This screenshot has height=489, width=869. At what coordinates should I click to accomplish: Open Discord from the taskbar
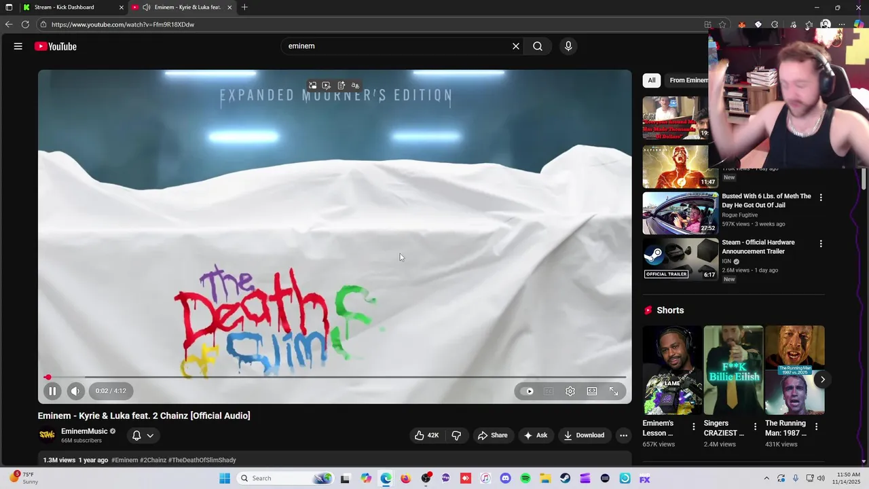pos(505,478)
